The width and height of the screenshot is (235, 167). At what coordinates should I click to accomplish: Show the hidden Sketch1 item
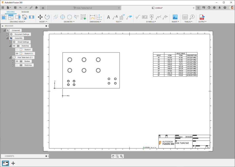pyautogui.click(x=17, y=50)
